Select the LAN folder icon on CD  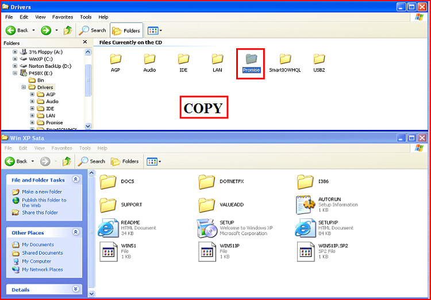tap(217, 59)
